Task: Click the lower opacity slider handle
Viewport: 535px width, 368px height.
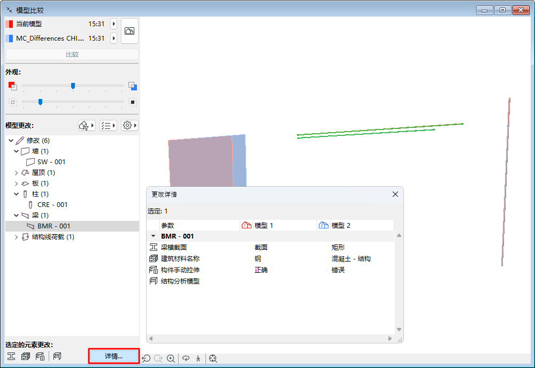Action: 40,102
